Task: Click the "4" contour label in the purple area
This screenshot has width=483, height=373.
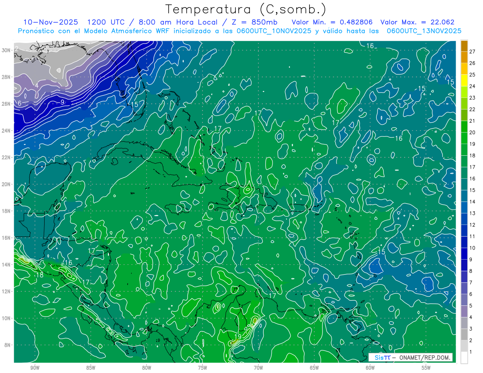Action: pyautogui.click(x=36, y=85)
